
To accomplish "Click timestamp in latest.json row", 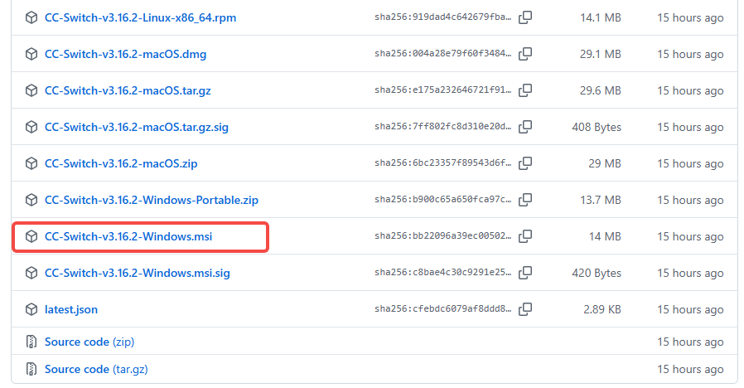I will pos(690,309).
